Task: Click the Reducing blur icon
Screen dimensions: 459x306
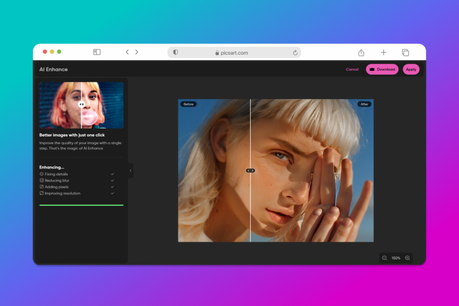Action: click(41, 180)
